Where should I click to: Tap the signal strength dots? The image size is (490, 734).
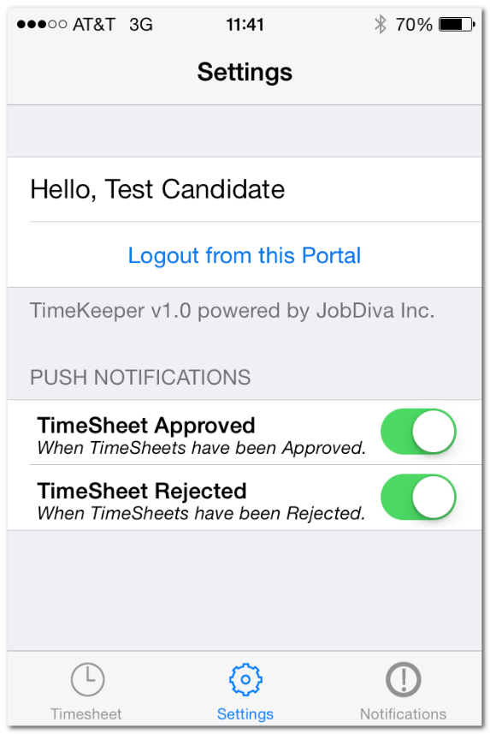point(42,24)
